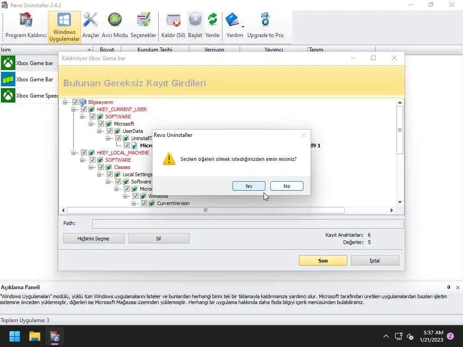Uncheck the HKEY_CURRENT_USER checkbox
The height and width of the screenshot is (347, 463).
point(84,109)
